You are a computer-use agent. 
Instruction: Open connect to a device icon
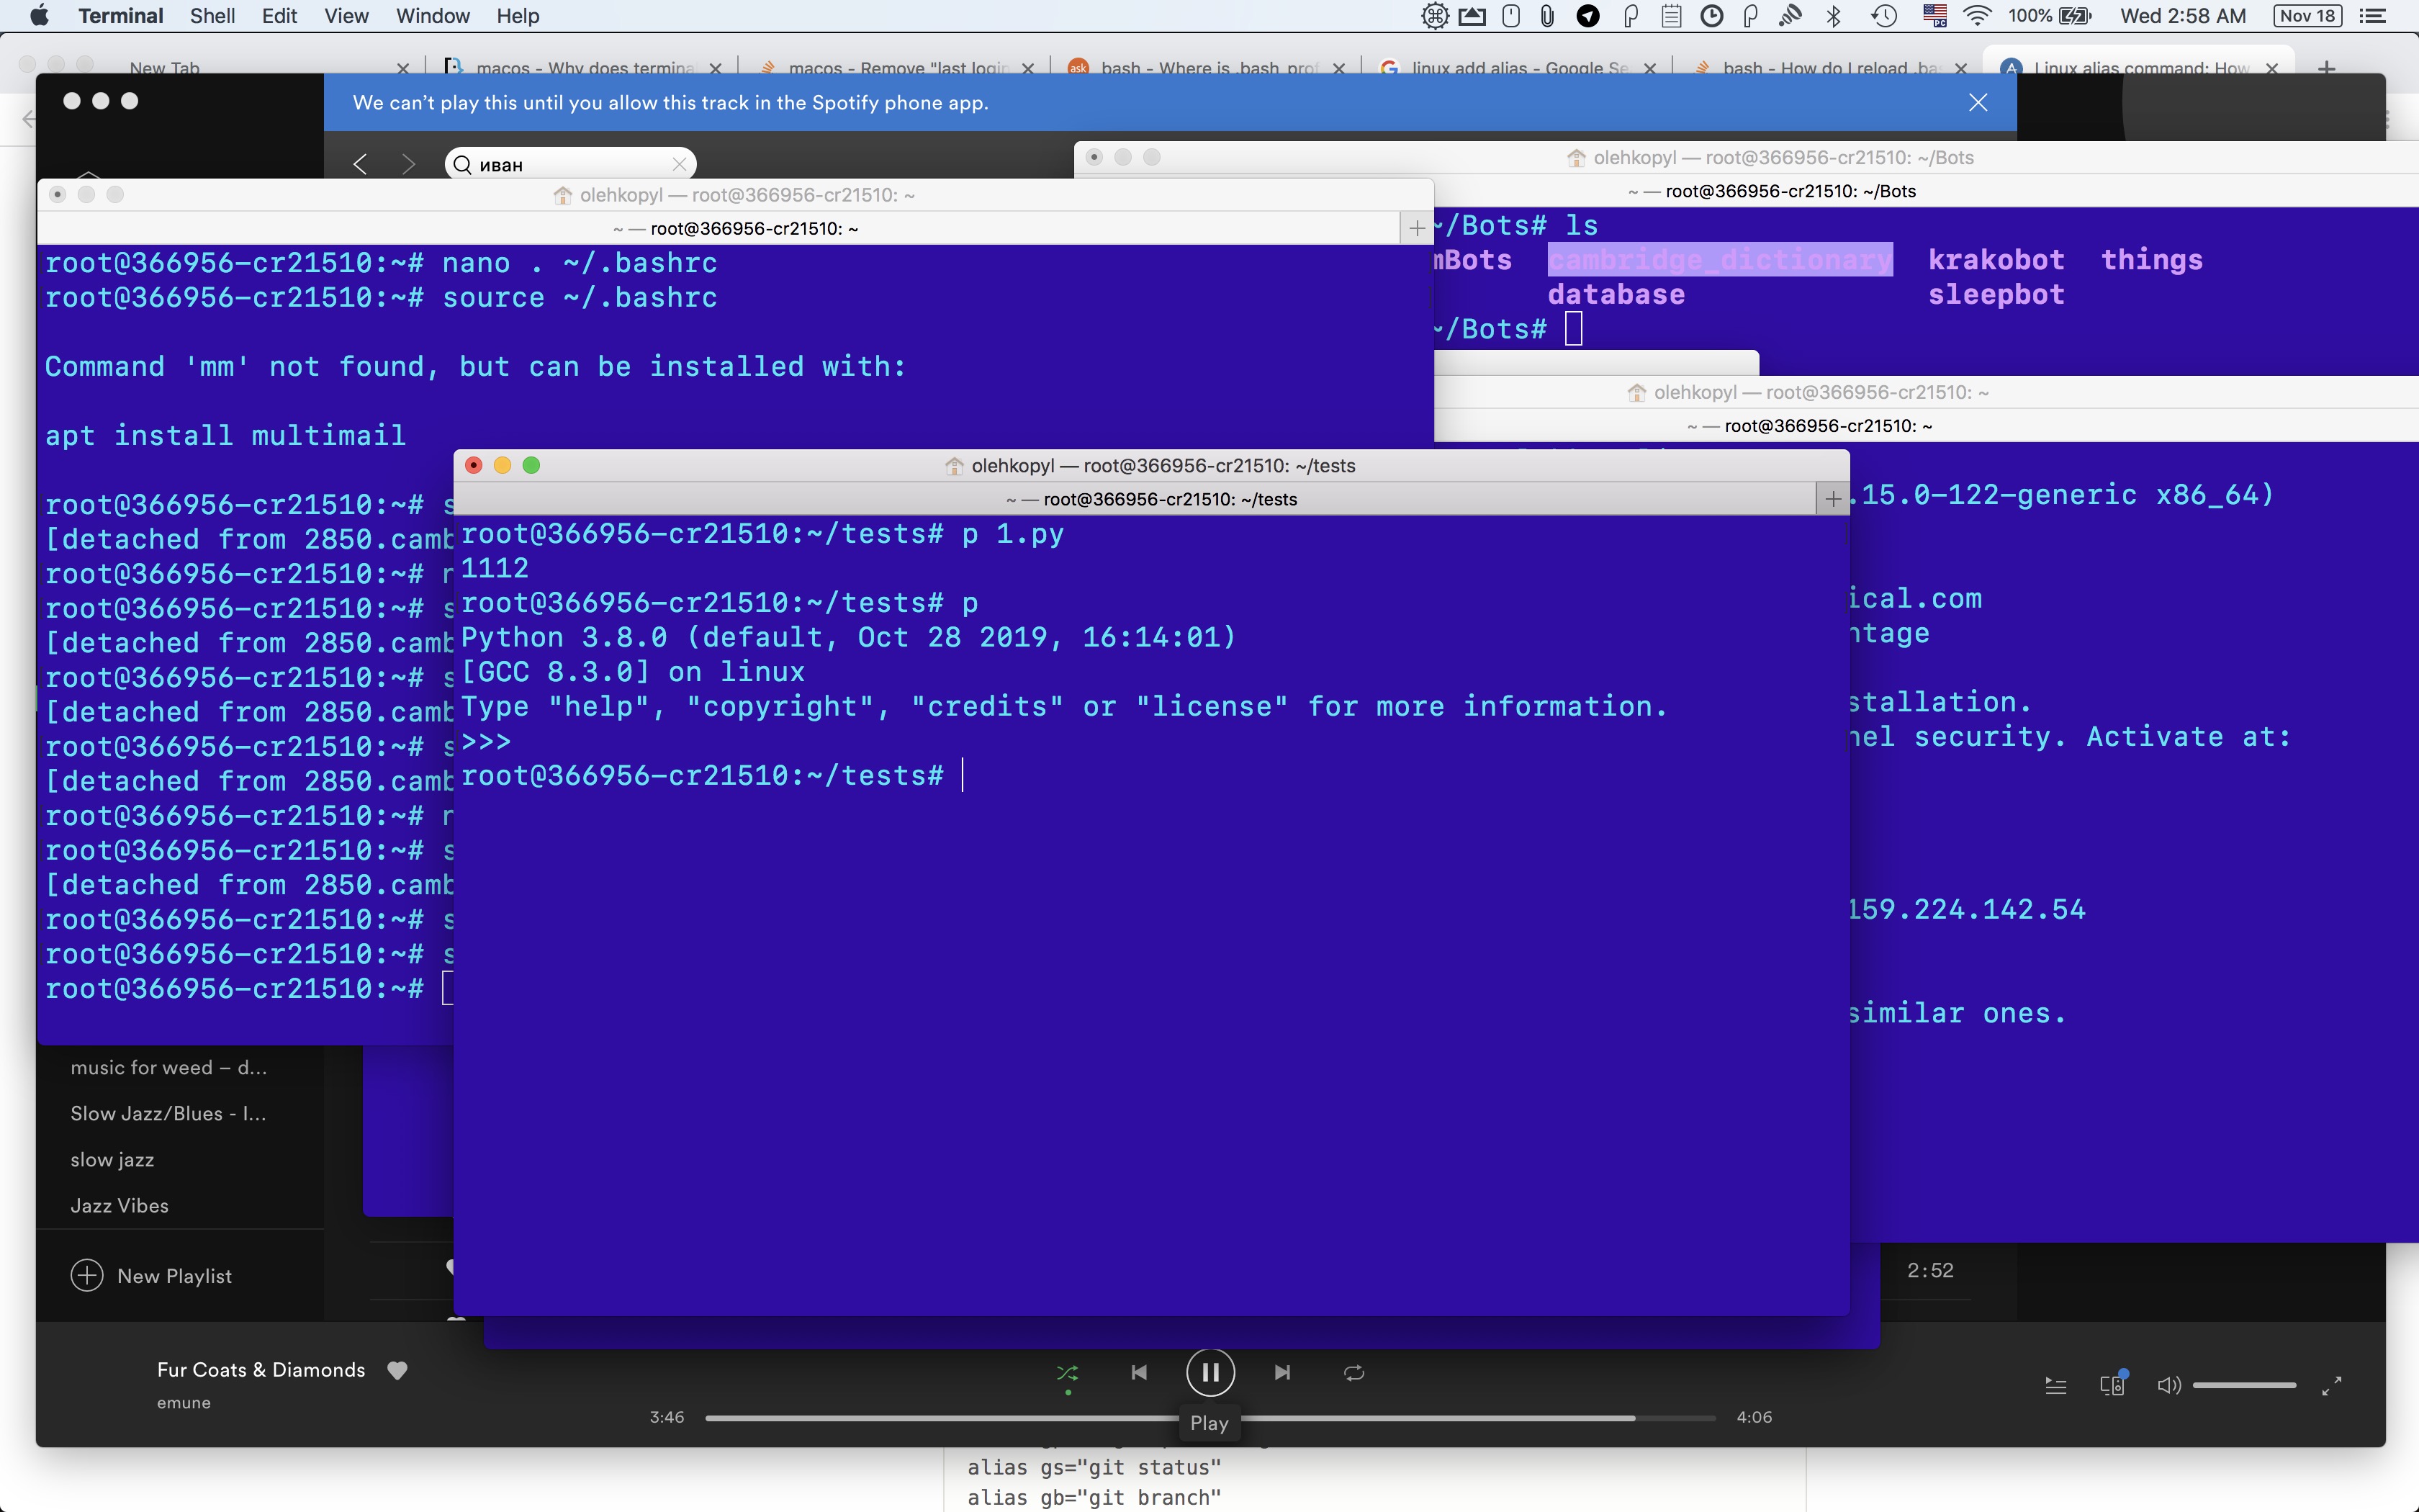pyautogui.click(x=2111, y=1385)
